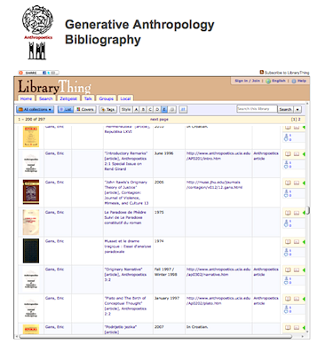Open card icon for Musset et le drame row
The image size is (325, 344).
pyautogui.click(x=297, y=242)
